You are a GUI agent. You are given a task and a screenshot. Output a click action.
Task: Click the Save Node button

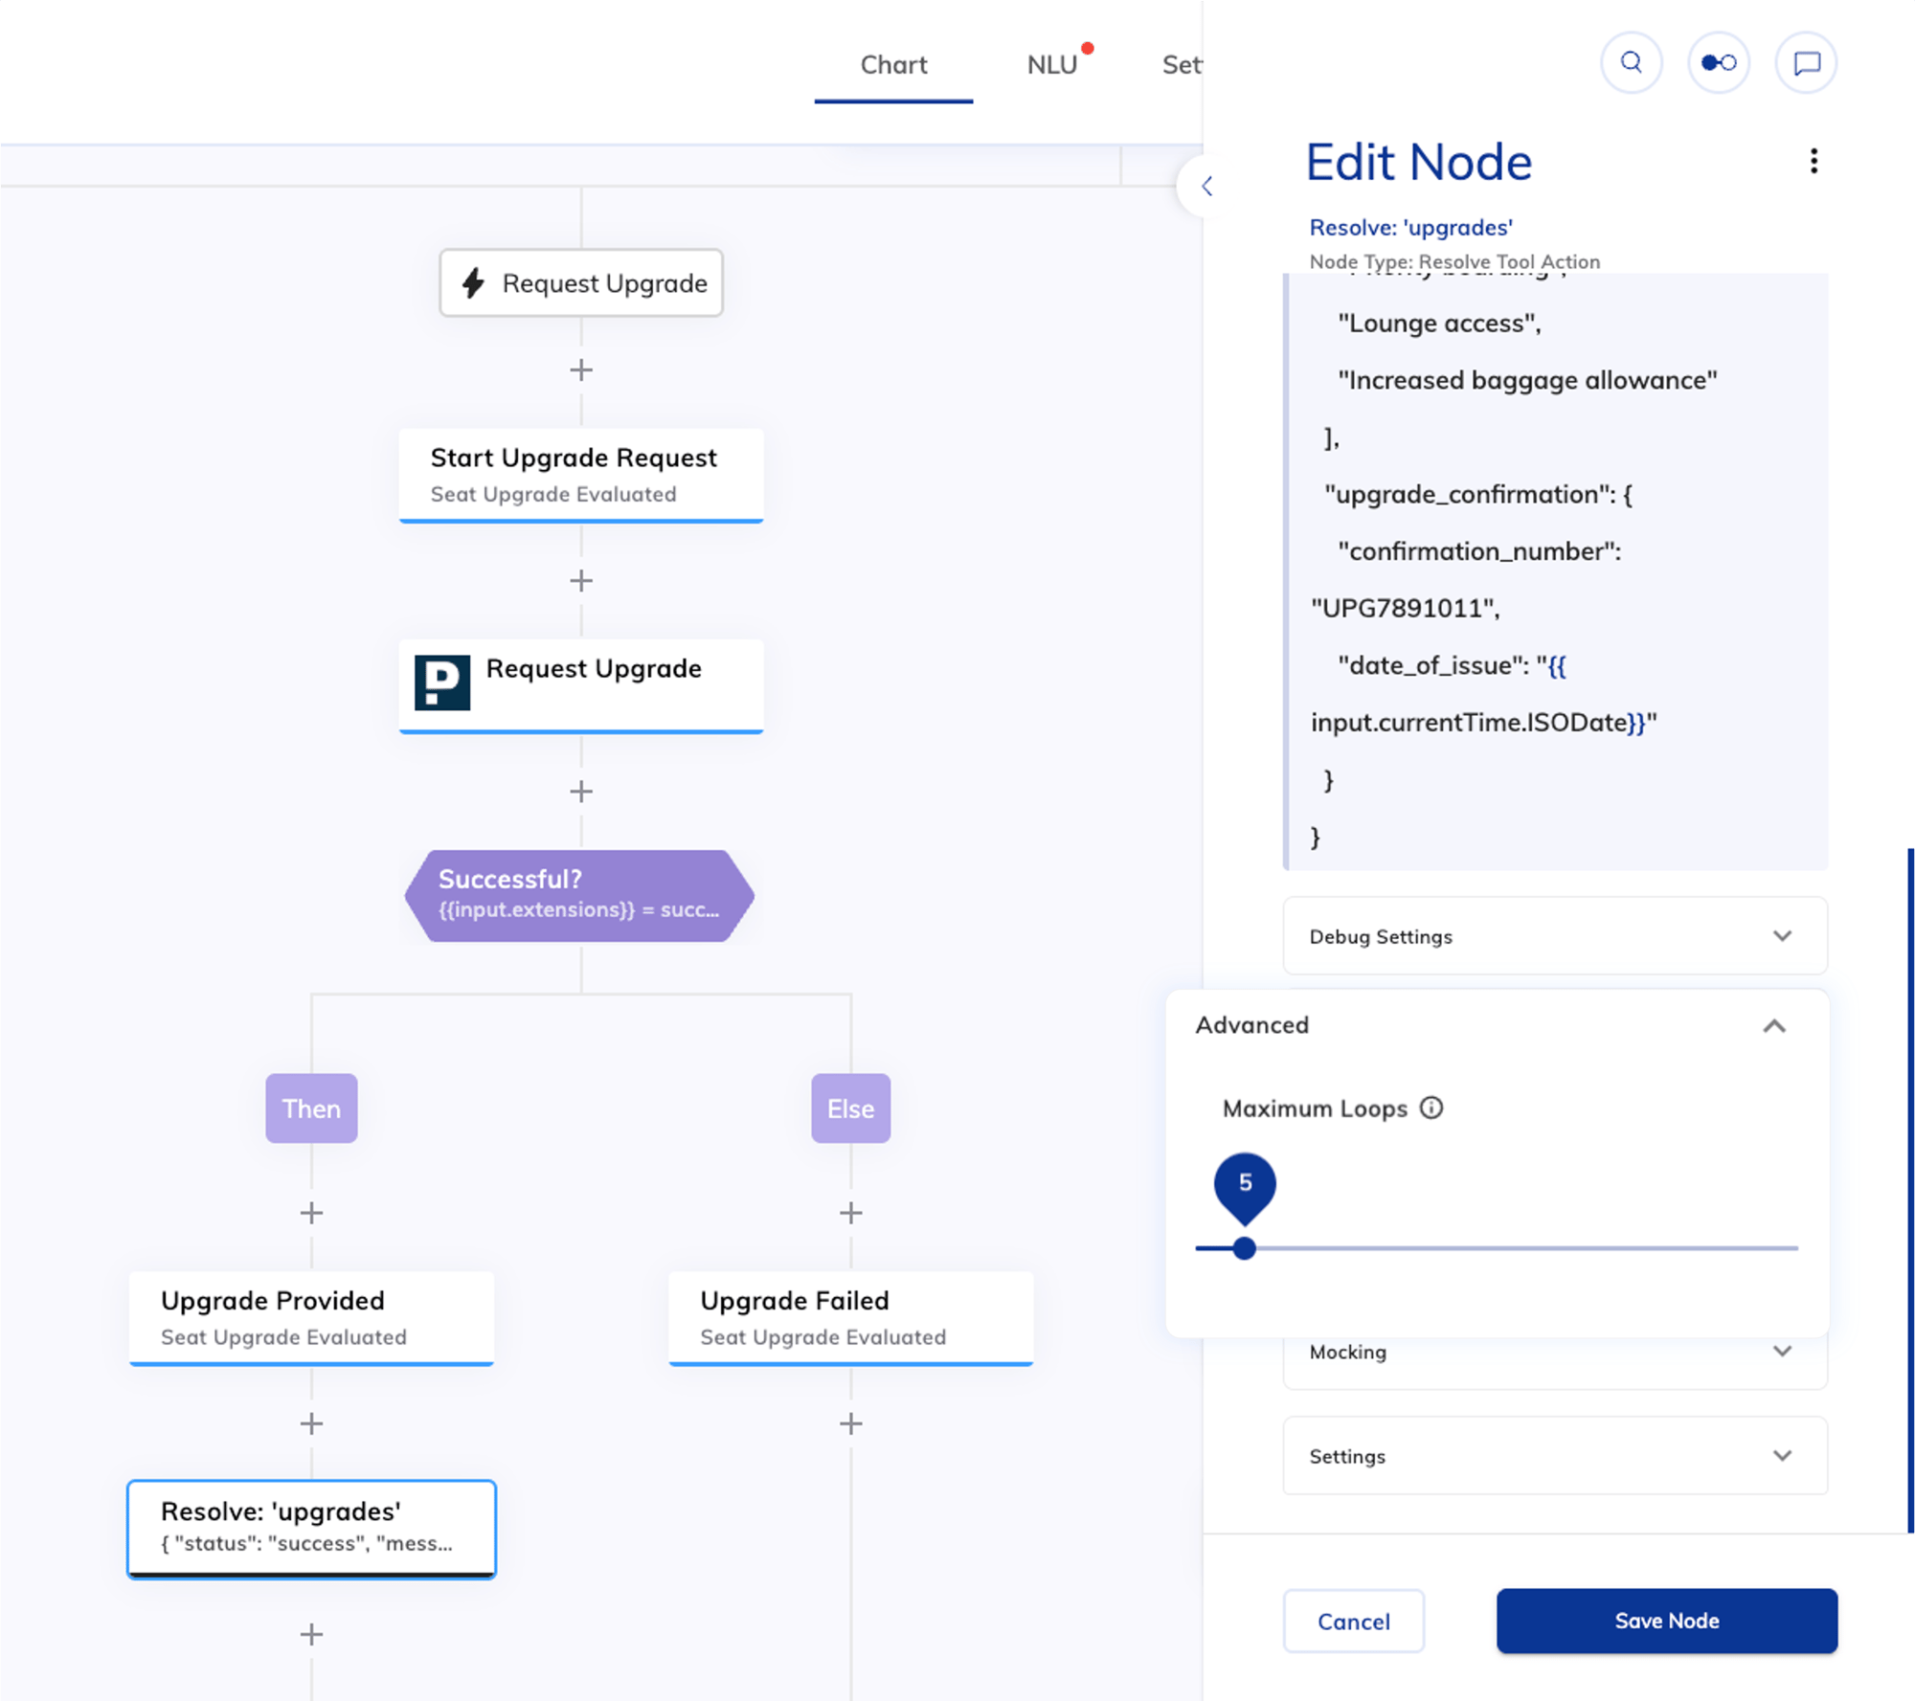pyautogui.click(x=1666, y=1621)
